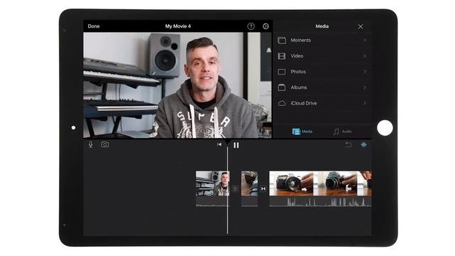
Task: Open the Albums media row
Action: 322,87
